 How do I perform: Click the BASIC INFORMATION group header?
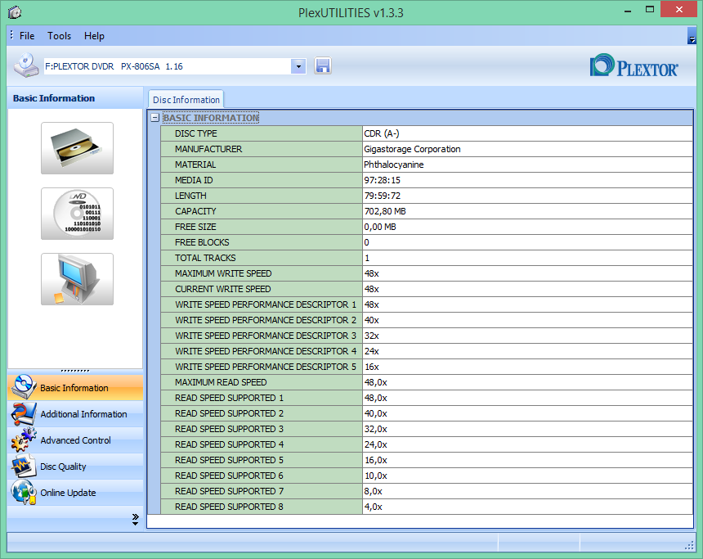211,118
